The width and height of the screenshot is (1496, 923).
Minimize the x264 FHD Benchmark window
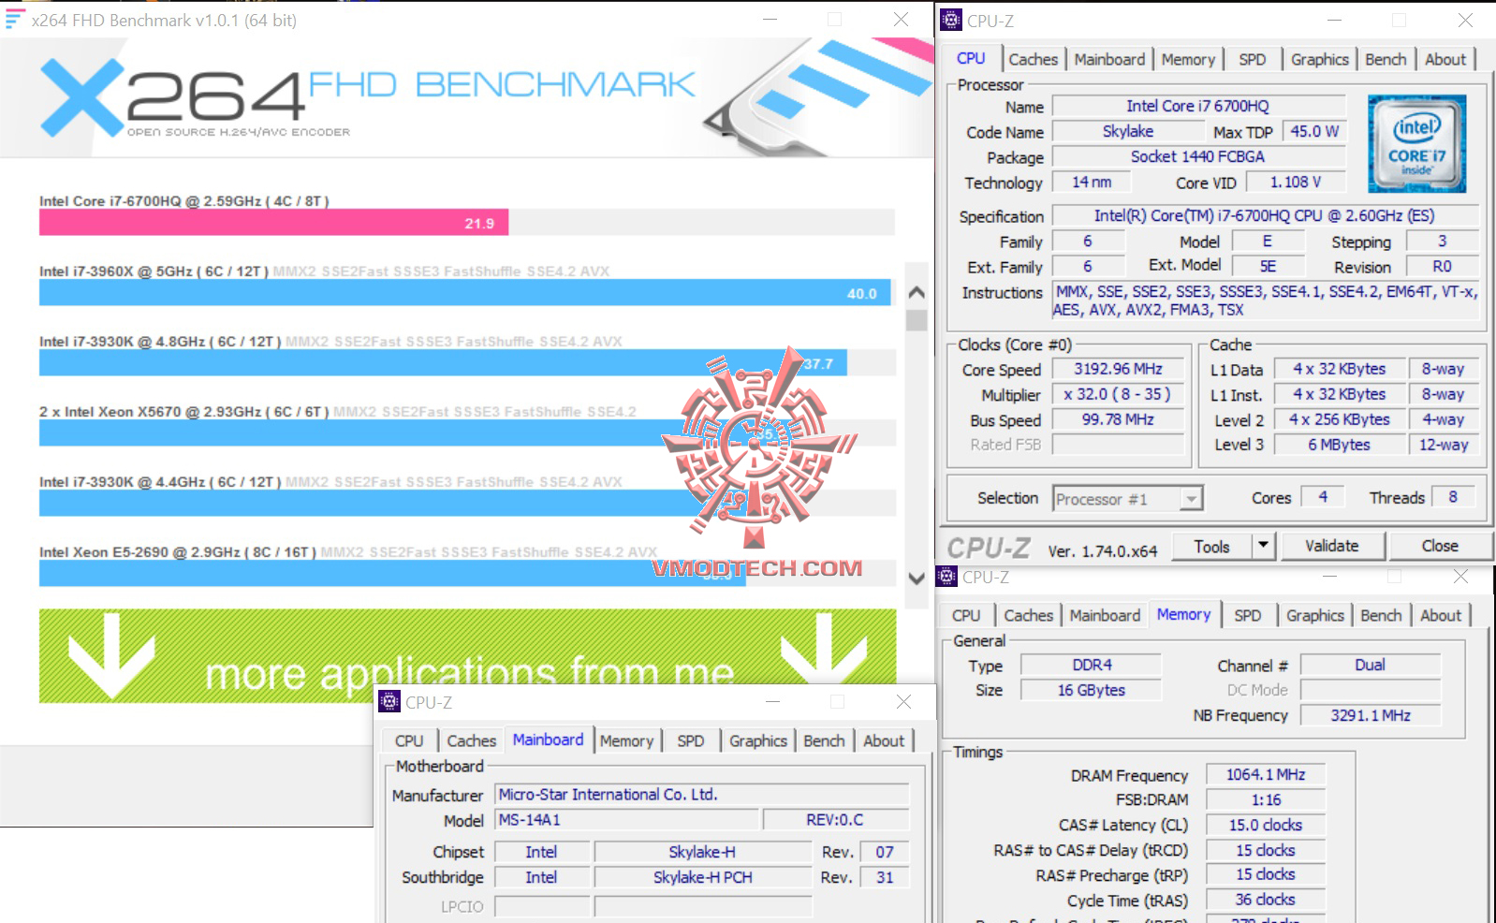click(x=769, y=20)
